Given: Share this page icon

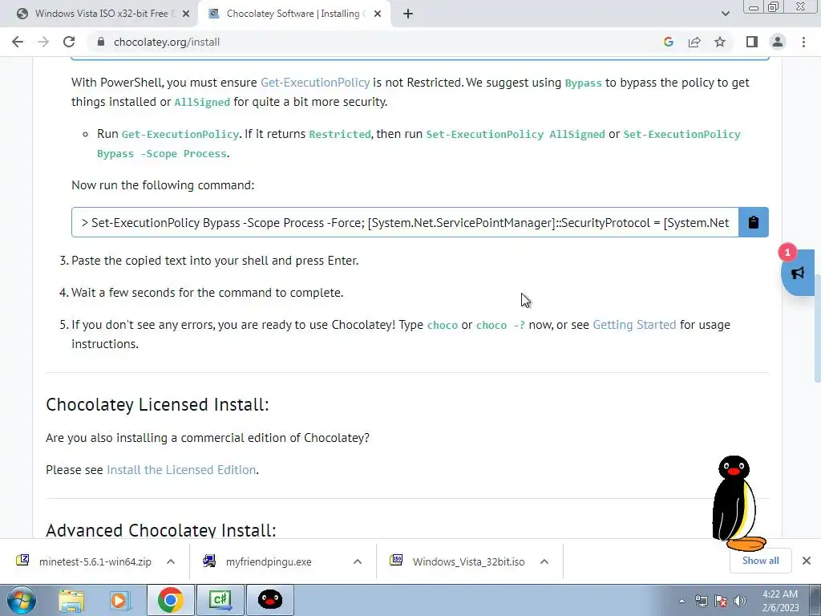Looking at the screenshot, I should [x=694, y=42].
